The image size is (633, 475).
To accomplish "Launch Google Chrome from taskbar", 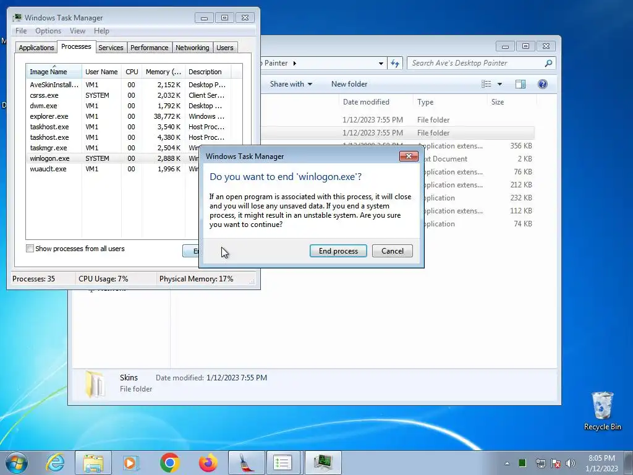I will tap(169, 463).
